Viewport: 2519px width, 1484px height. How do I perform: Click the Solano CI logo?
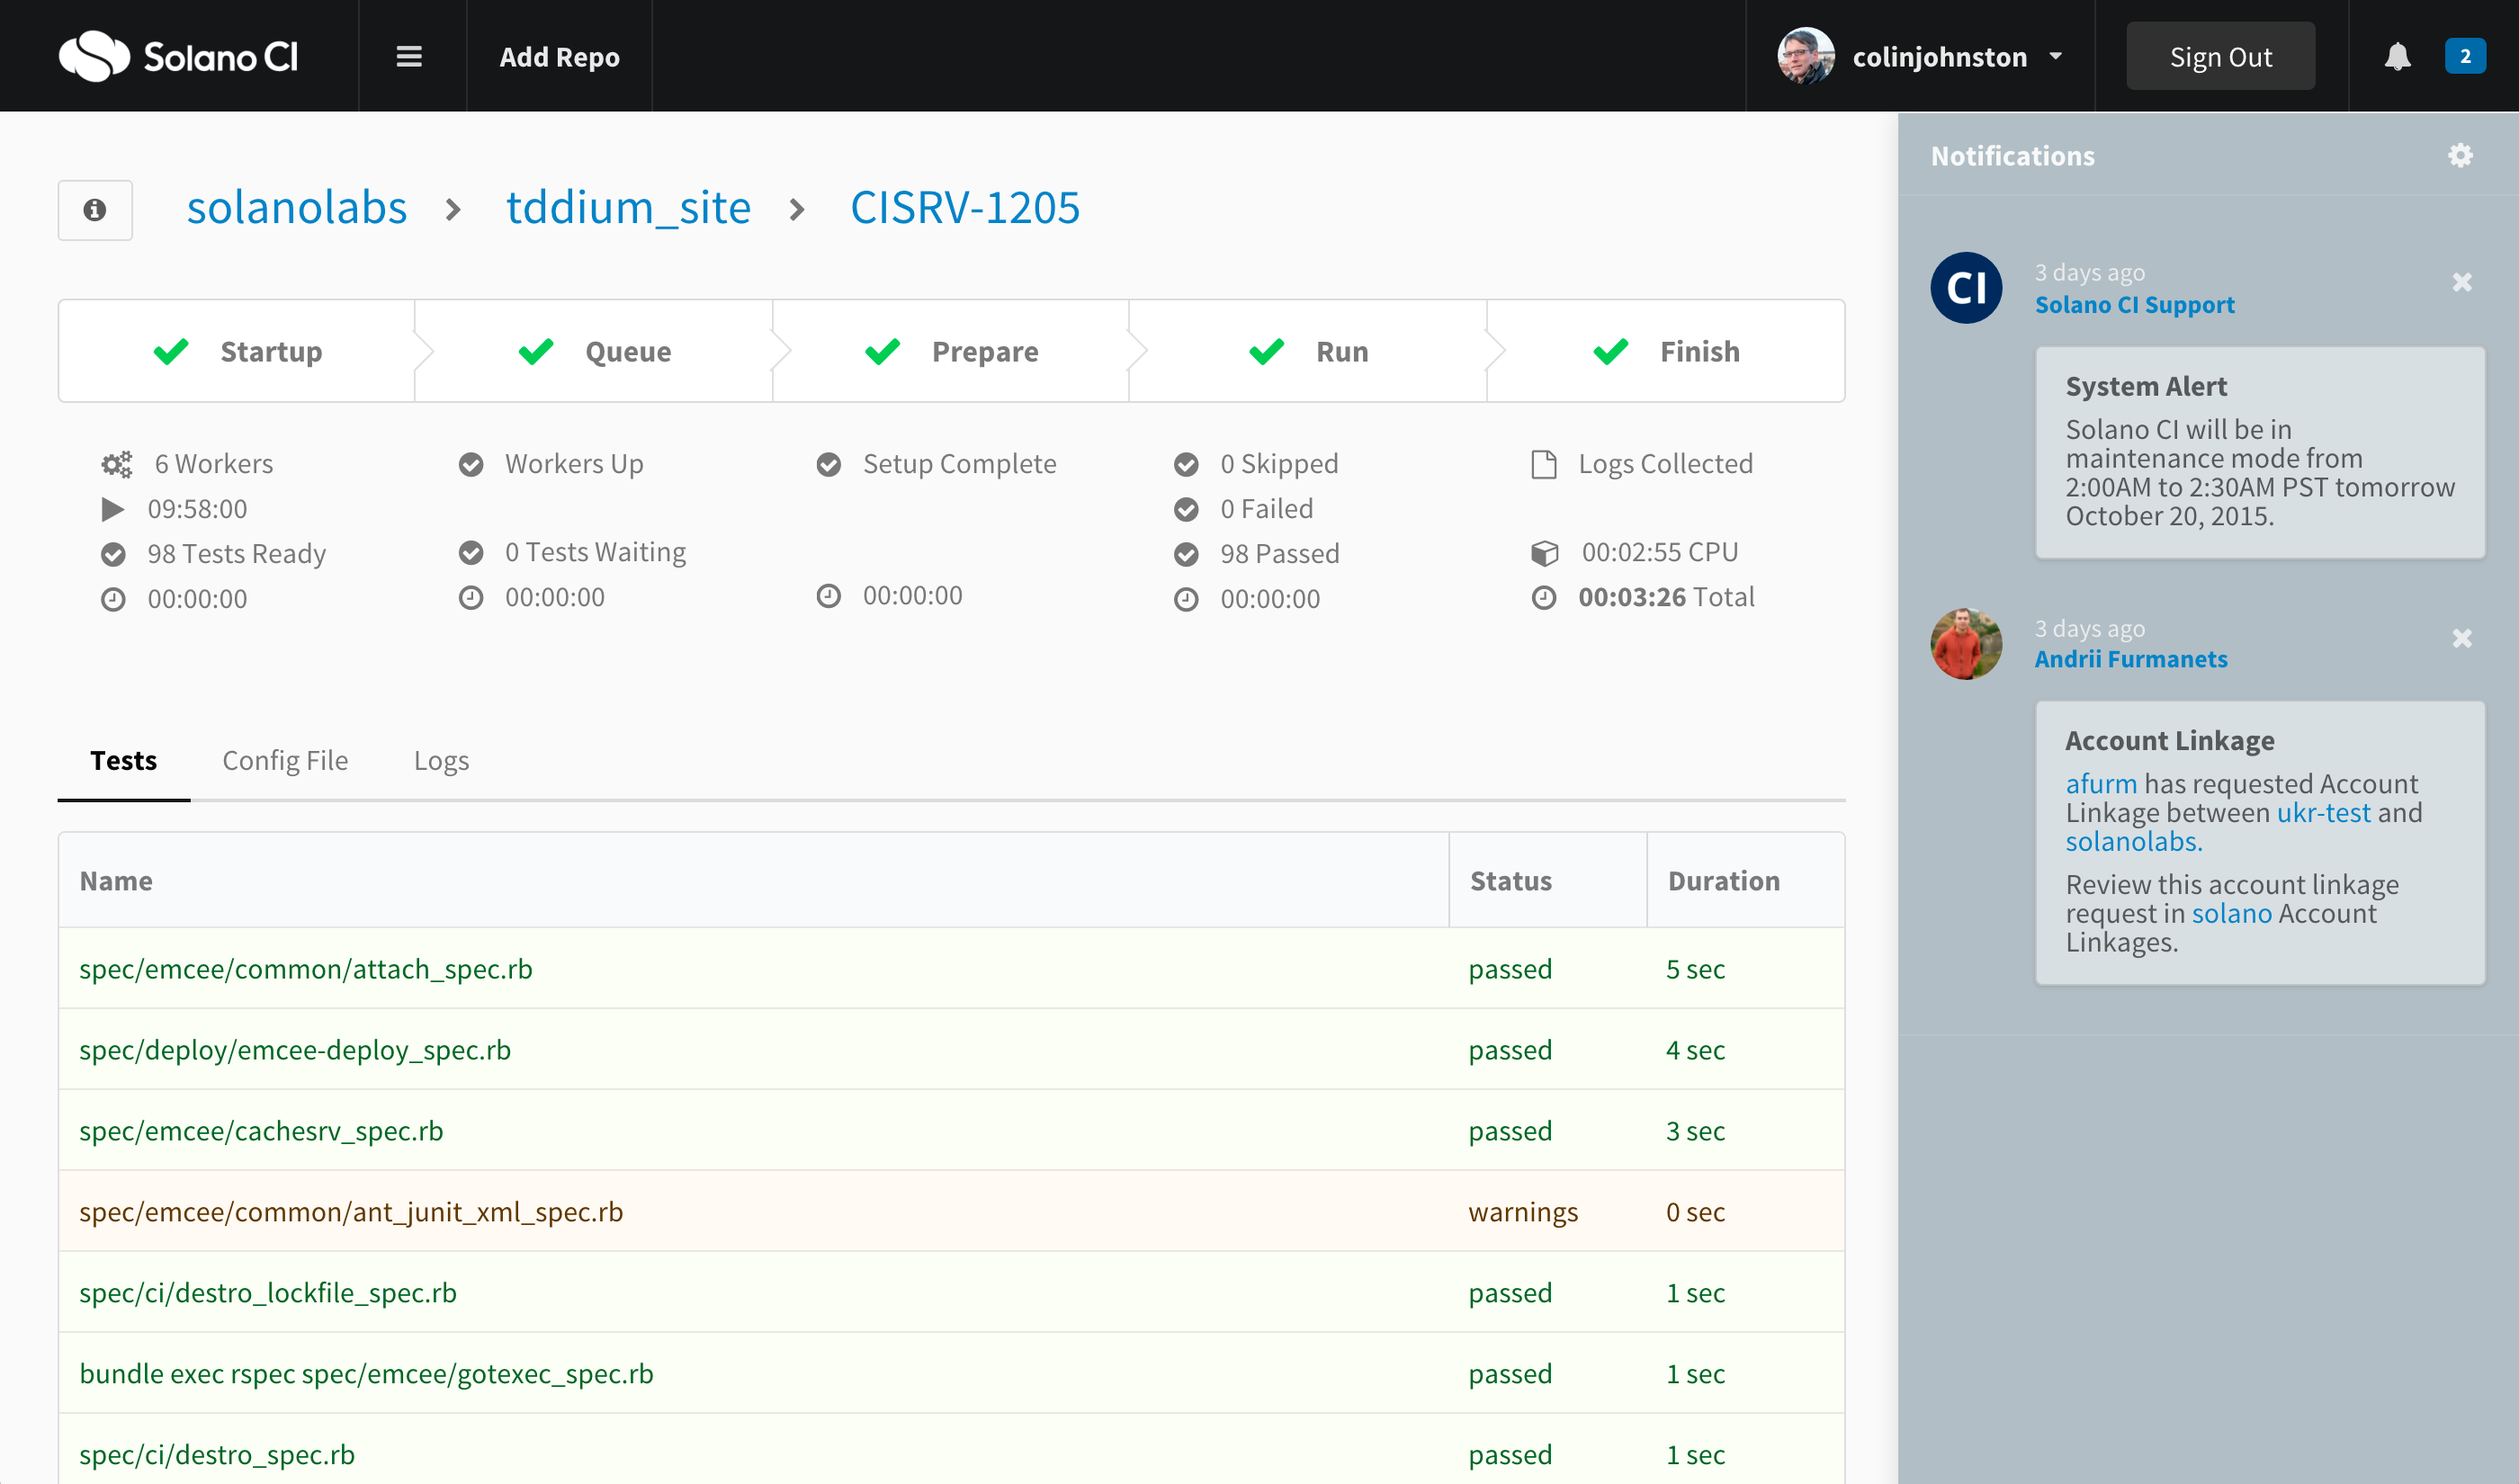tap(179, 57)
